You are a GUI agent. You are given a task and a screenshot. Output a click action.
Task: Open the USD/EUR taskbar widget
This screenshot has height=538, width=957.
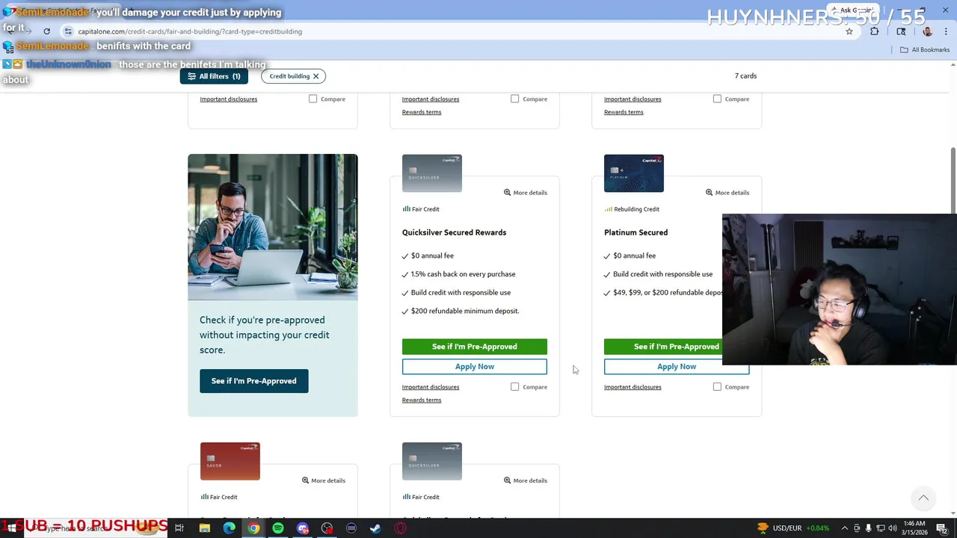click(793, 528)
